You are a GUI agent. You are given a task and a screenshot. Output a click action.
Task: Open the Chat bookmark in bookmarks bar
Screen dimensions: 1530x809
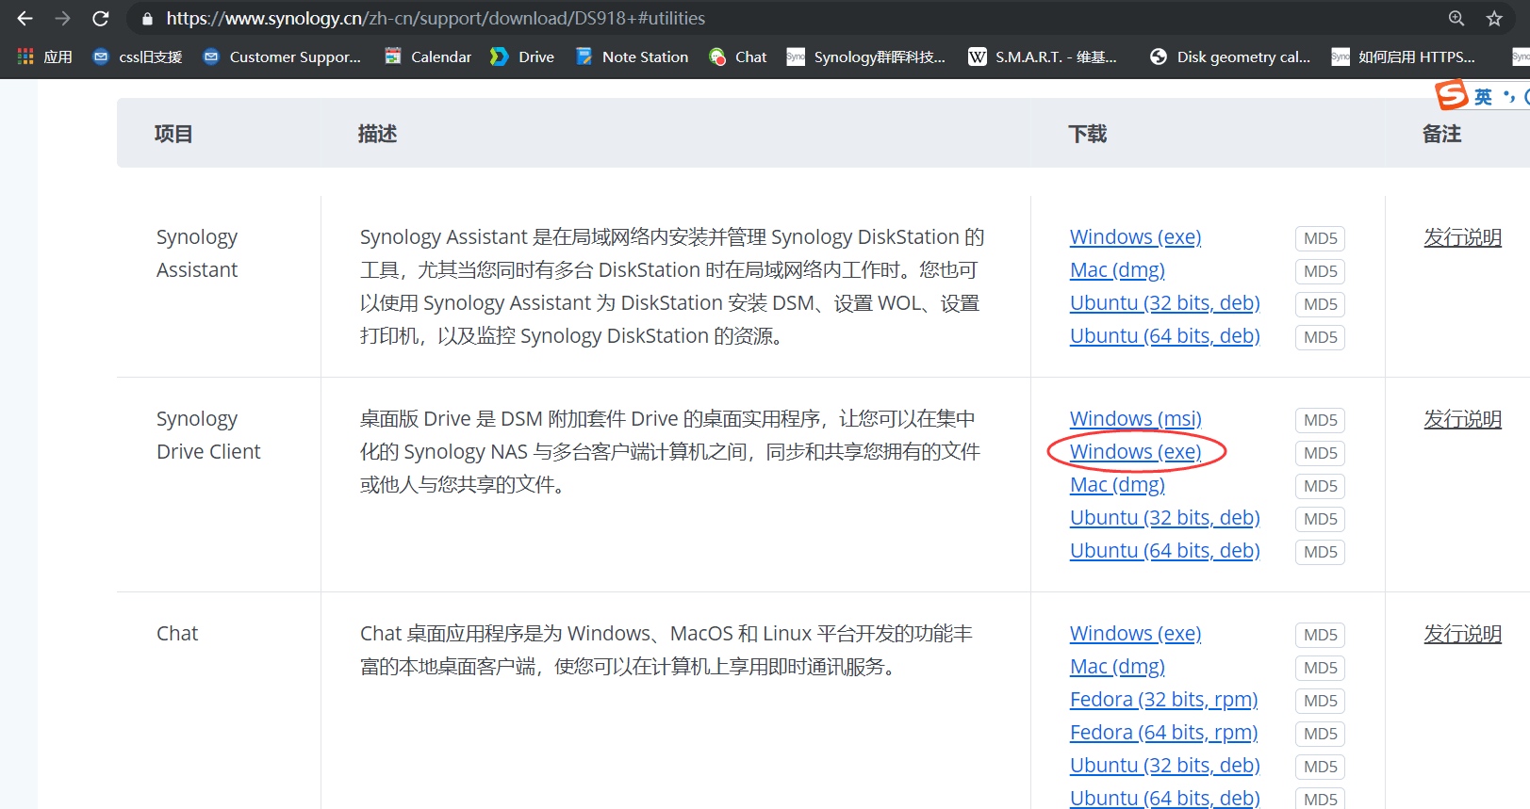(x=738, y=57)
